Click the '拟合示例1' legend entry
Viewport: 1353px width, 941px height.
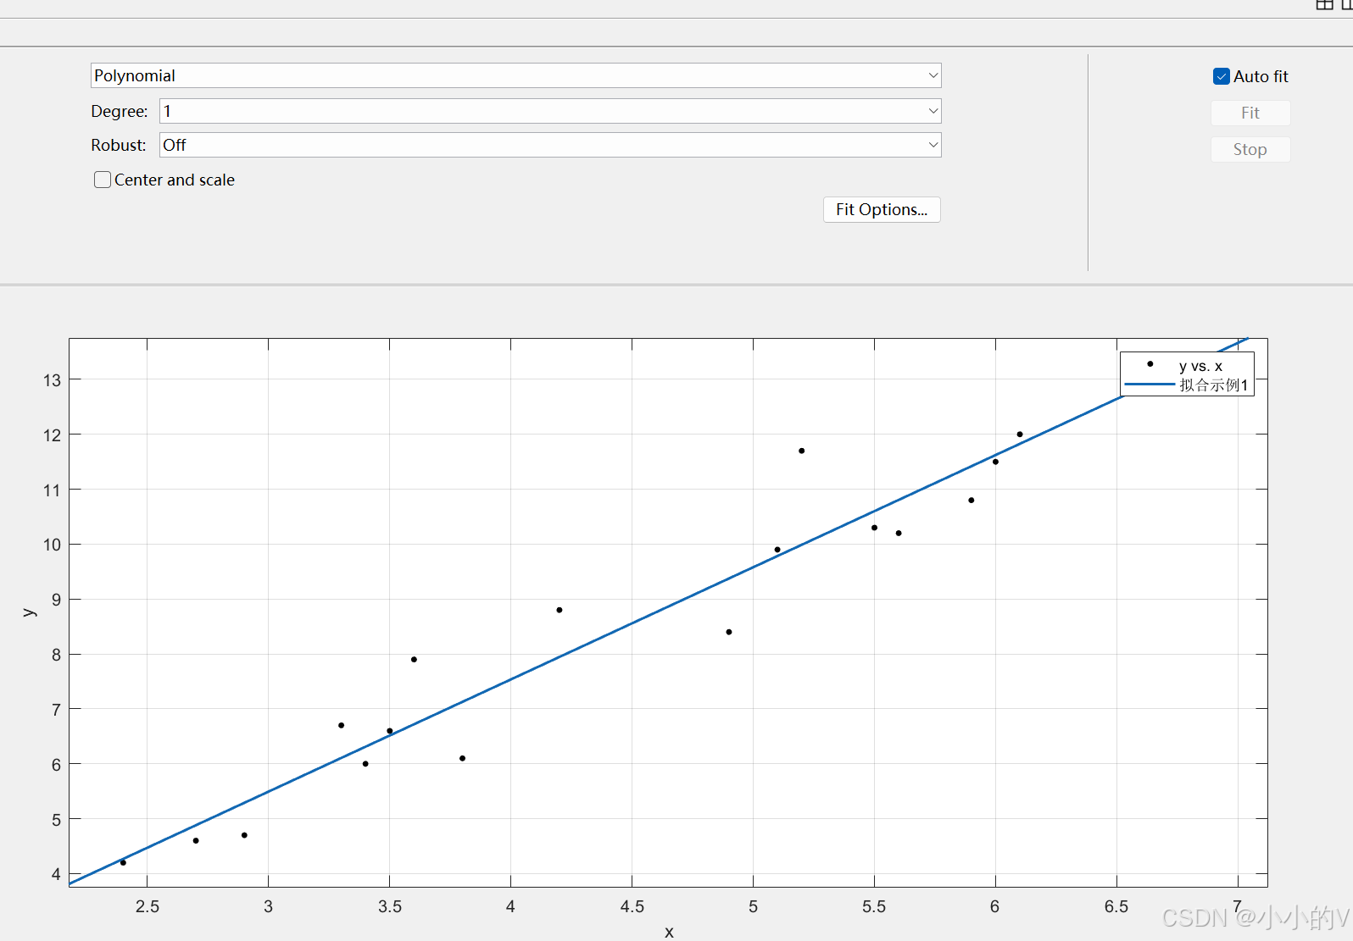click(1214, 385)
